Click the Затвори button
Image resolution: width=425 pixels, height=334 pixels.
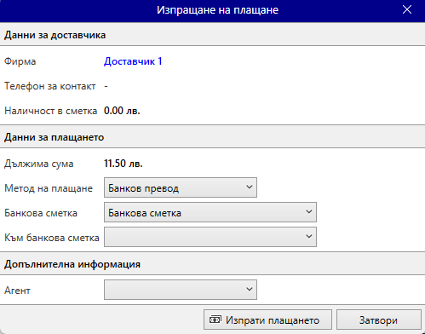tap(378, 320)
